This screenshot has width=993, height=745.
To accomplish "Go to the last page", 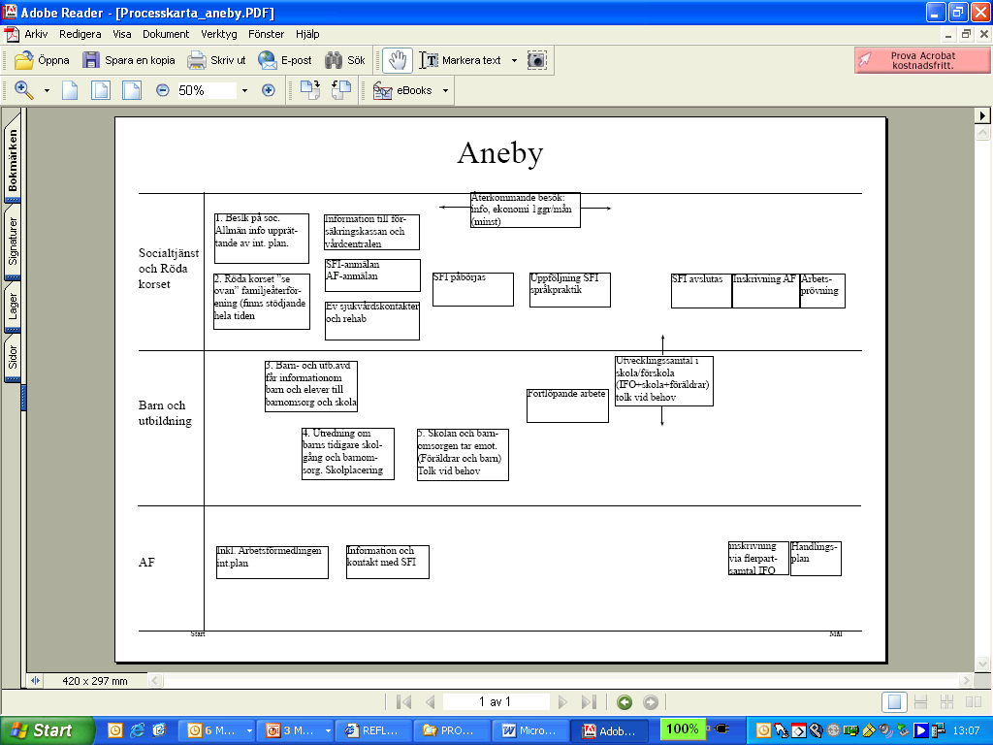I will [589, 702].
